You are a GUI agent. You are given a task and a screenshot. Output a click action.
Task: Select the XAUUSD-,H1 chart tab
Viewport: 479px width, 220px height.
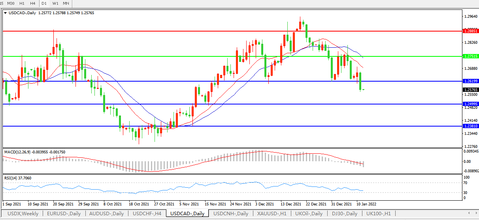272,214
